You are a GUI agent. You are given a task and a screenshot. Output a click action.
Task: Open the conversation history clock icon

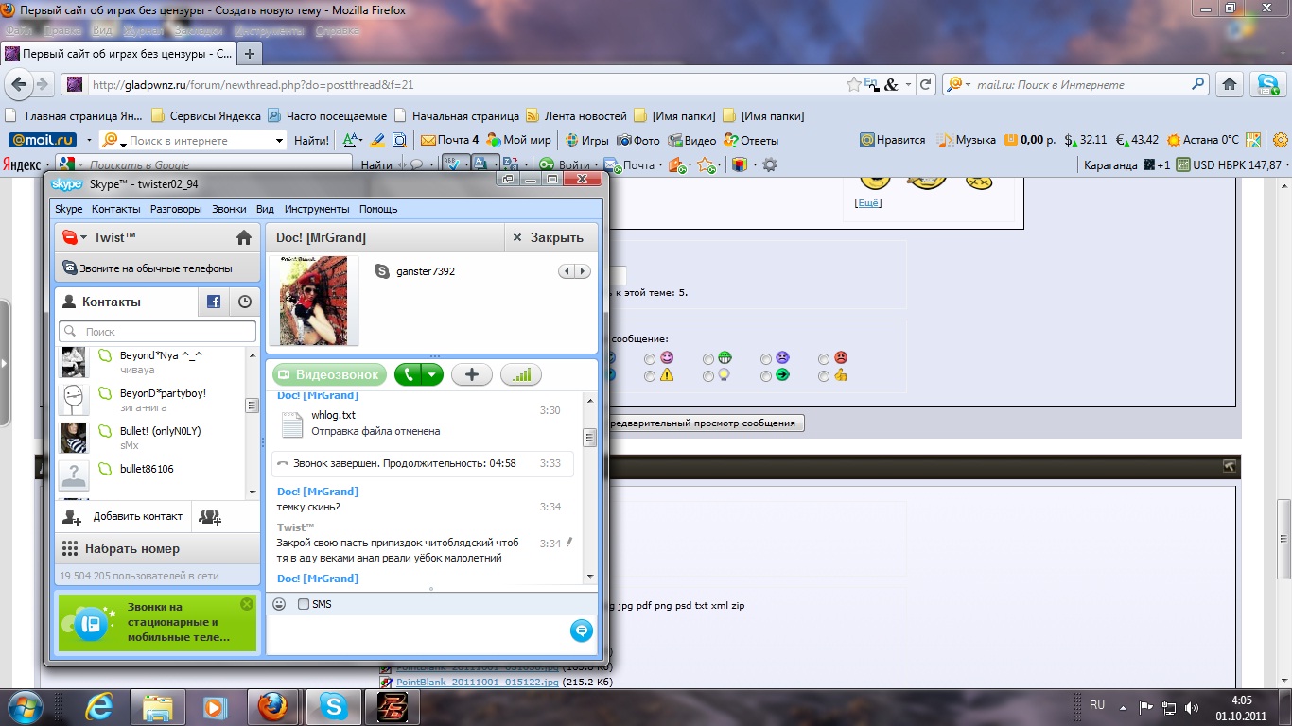pos(245,302)
